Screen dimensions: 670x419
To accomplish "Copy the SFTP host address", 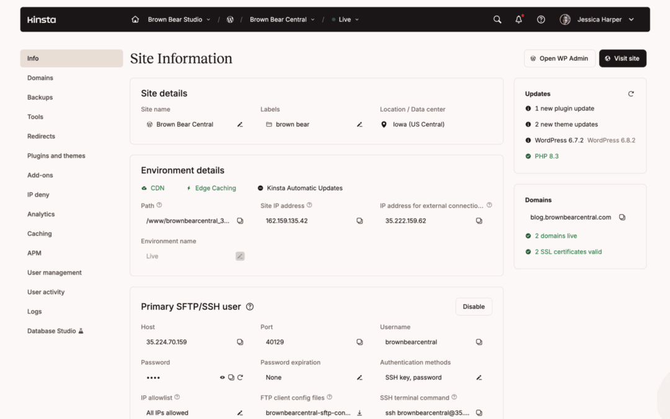I will (240, 342).
